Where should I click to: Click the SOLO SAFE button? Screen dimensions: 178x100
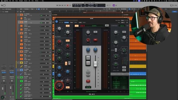[x=88, y=75]
